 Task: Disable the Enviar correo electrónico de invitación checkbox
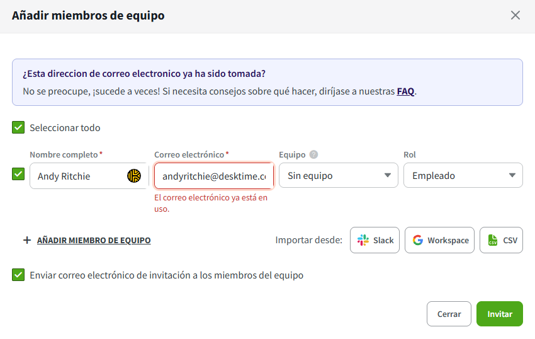18,275
